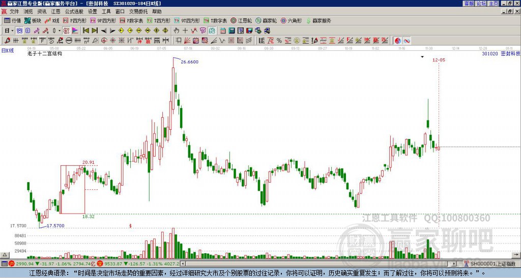This screenshot has width=521, height=278.
Task: Open the 江恩轮 Gann wheel
Action: (x=241, y=20)
